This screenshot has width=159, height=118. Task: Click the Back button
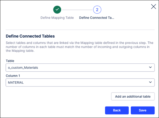[x=117, y=110]
